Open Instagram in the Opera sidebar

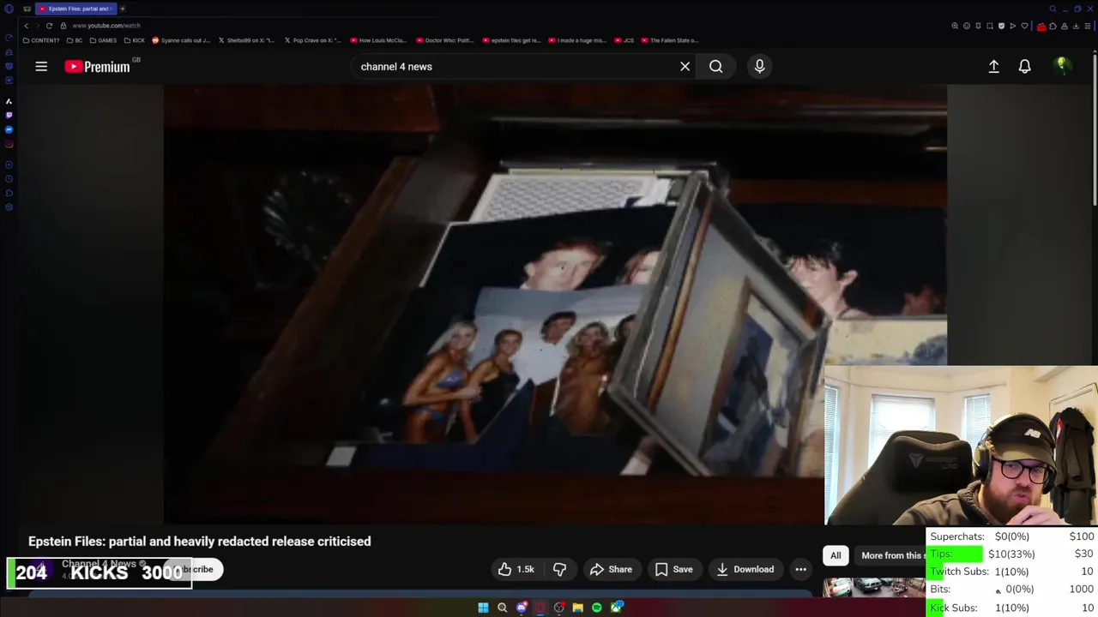(x=9, y=144)
